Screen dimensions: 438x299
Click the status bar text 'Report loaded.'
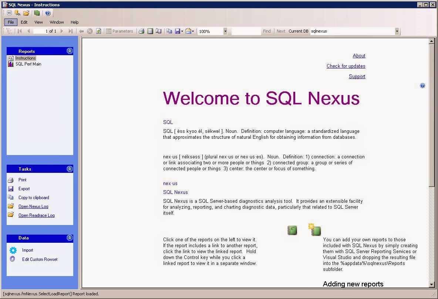pyautogui.click(x=86, y=294)
